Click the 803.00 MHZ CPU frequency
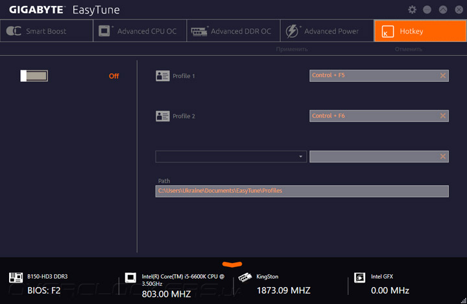The image size is (467, 304). click(166, 294)
